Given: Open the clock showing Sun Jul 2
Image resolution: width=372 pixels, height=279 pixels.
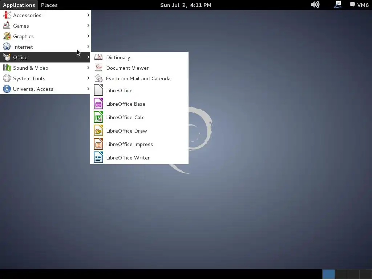Looking at the screenshot, I should [x=186, y=5].
